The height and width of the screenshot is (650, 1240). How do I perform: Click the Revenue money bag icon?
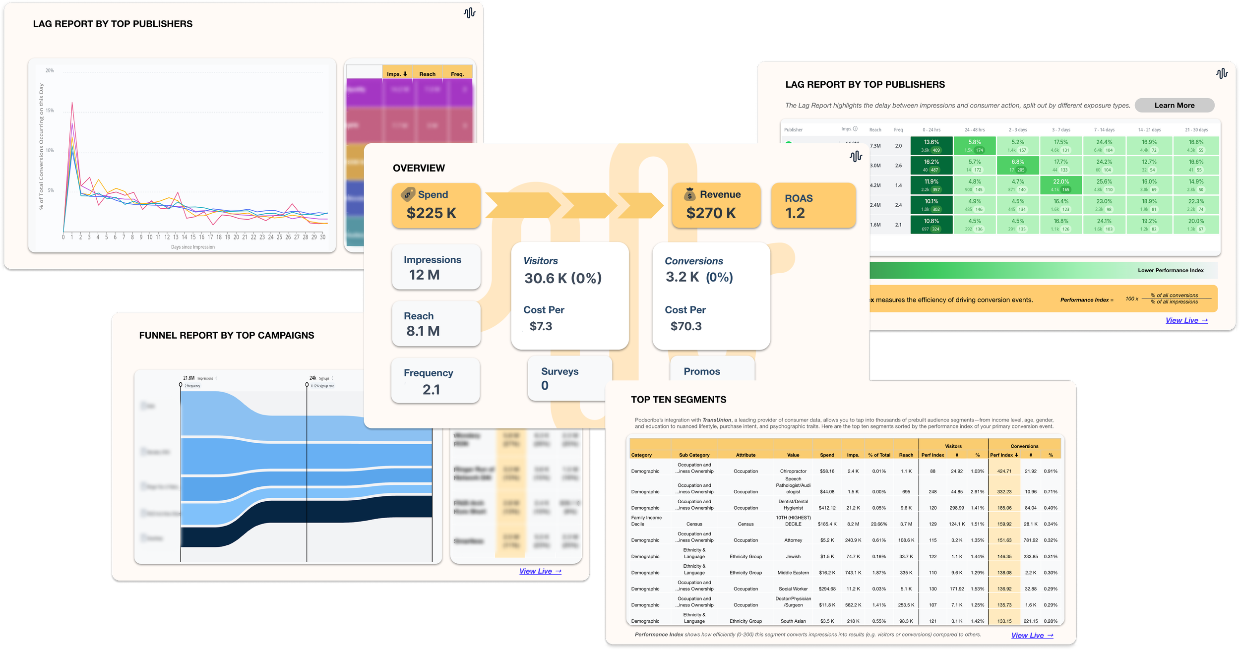pyautogui.click(x=689, y=194)
